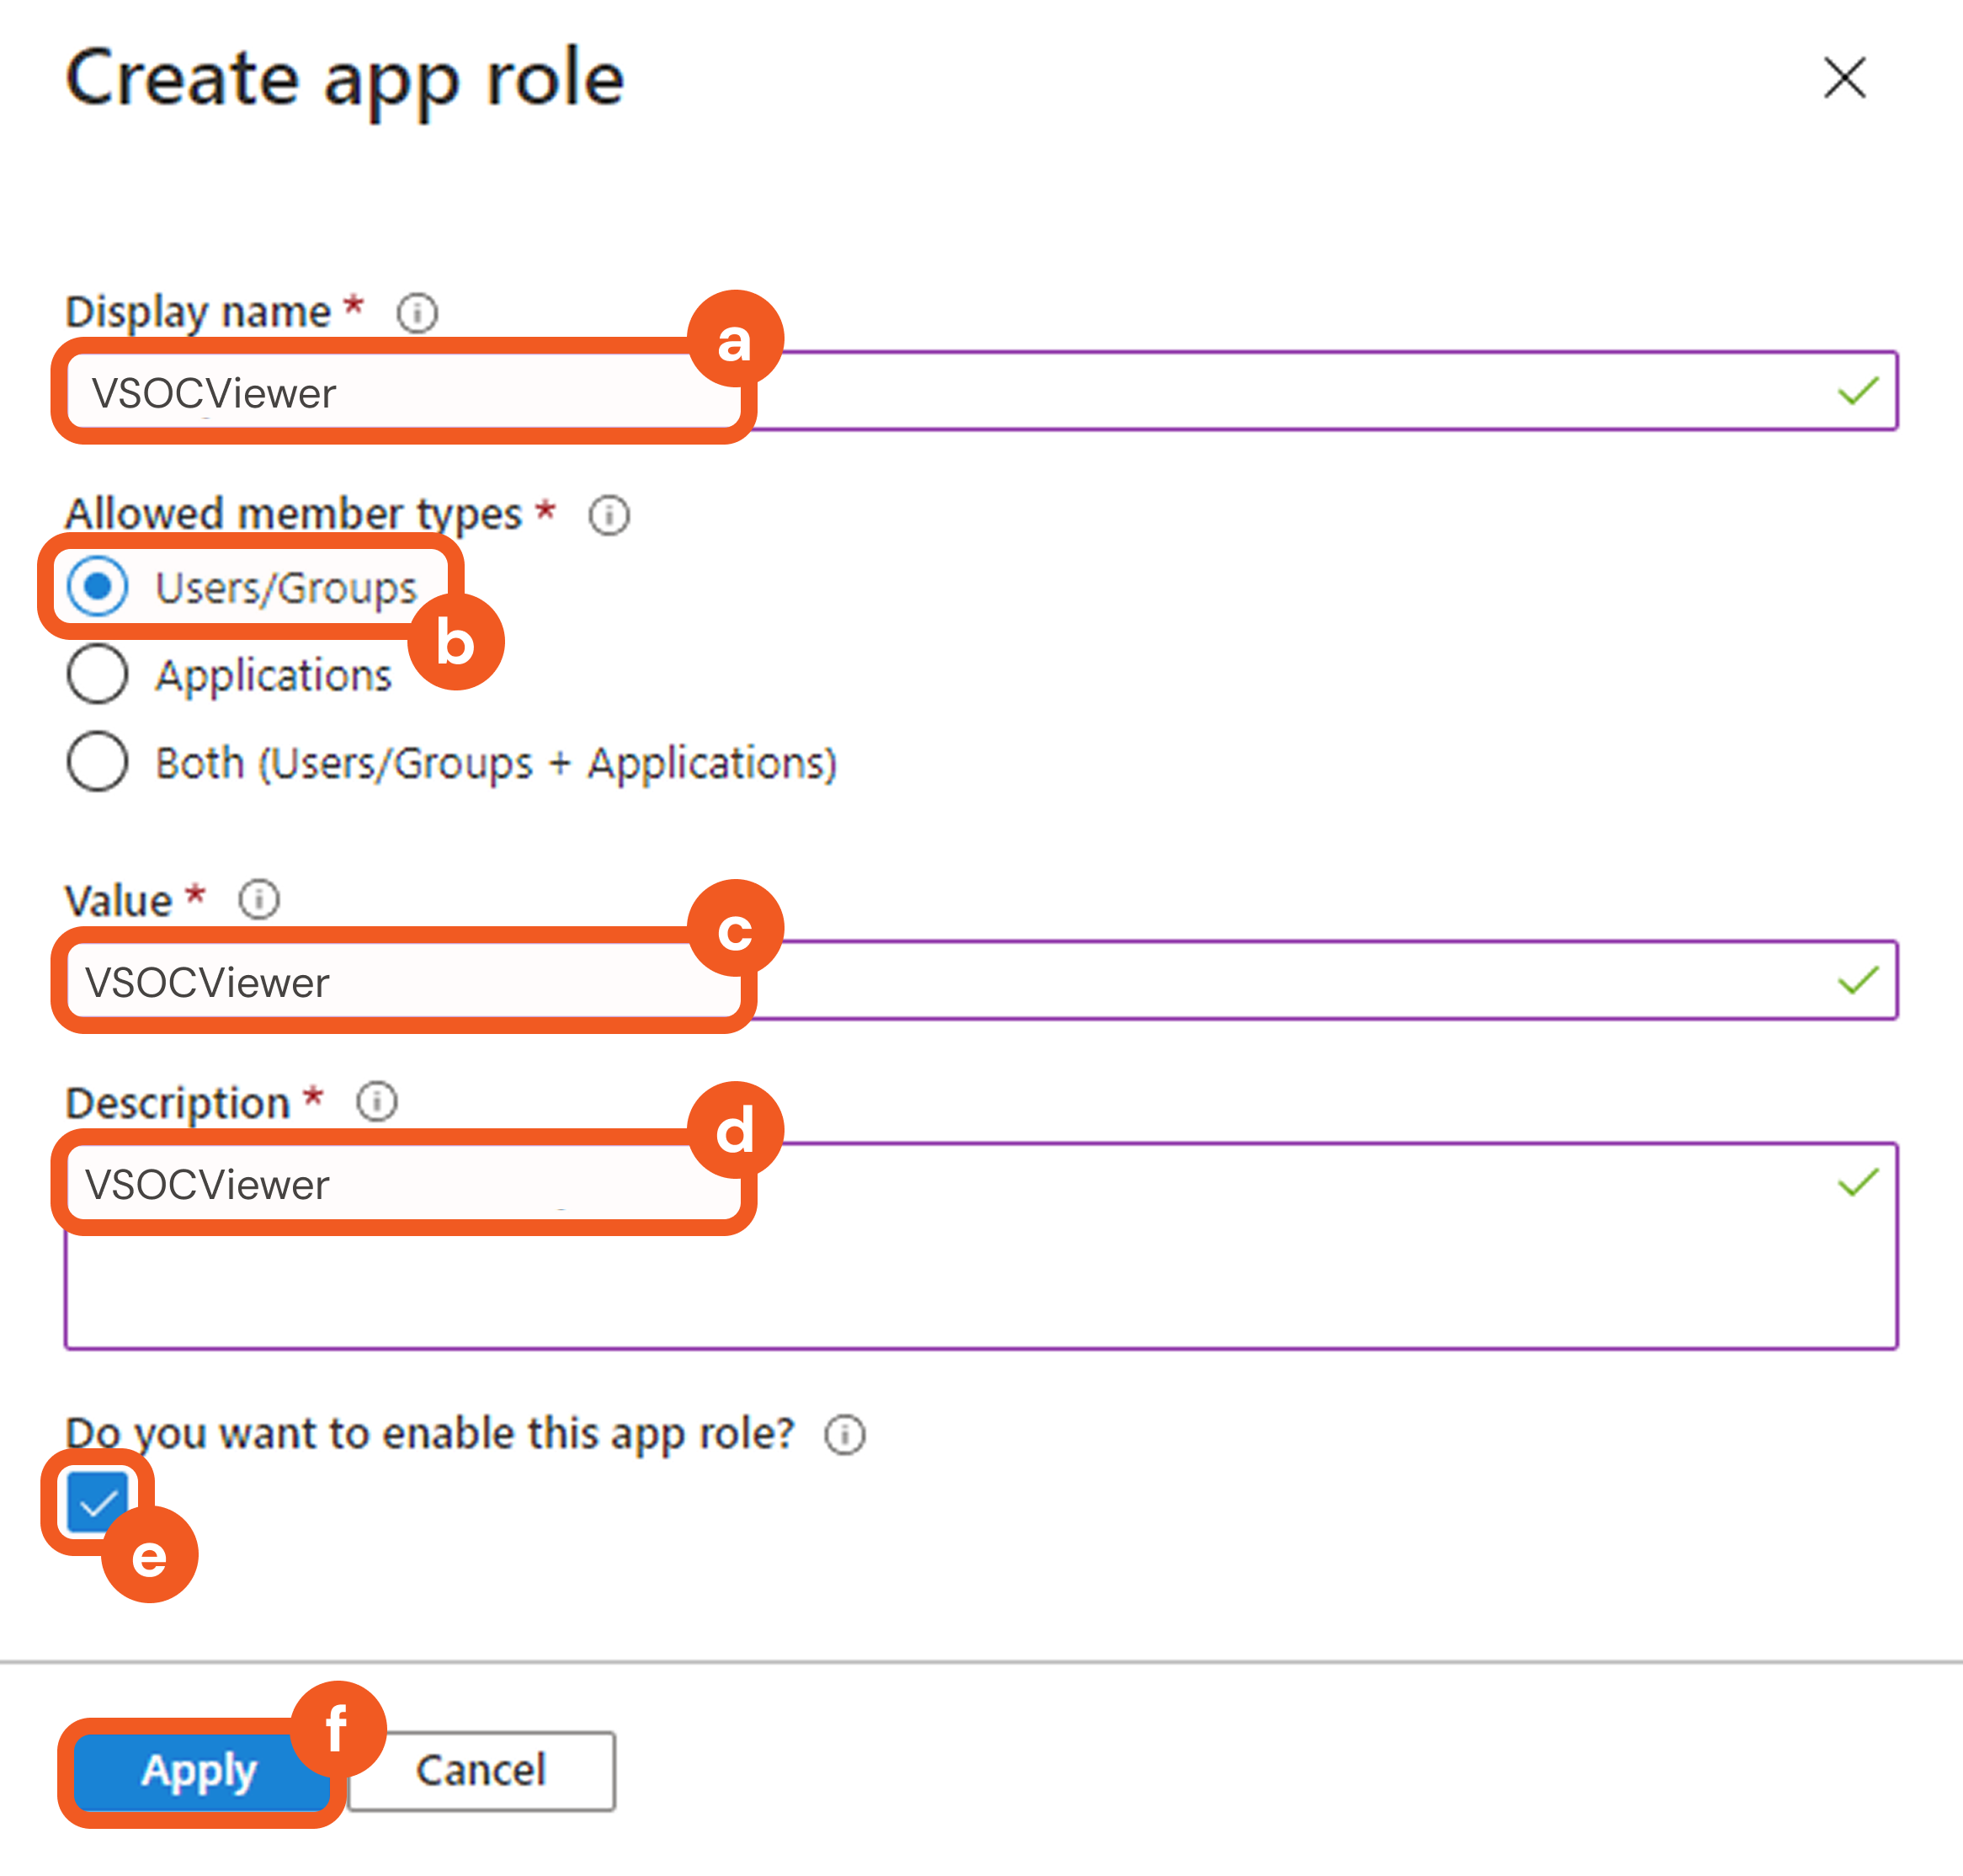Close the Create app role panel
This screenshot has width=1963, height=1876.
1844,78
